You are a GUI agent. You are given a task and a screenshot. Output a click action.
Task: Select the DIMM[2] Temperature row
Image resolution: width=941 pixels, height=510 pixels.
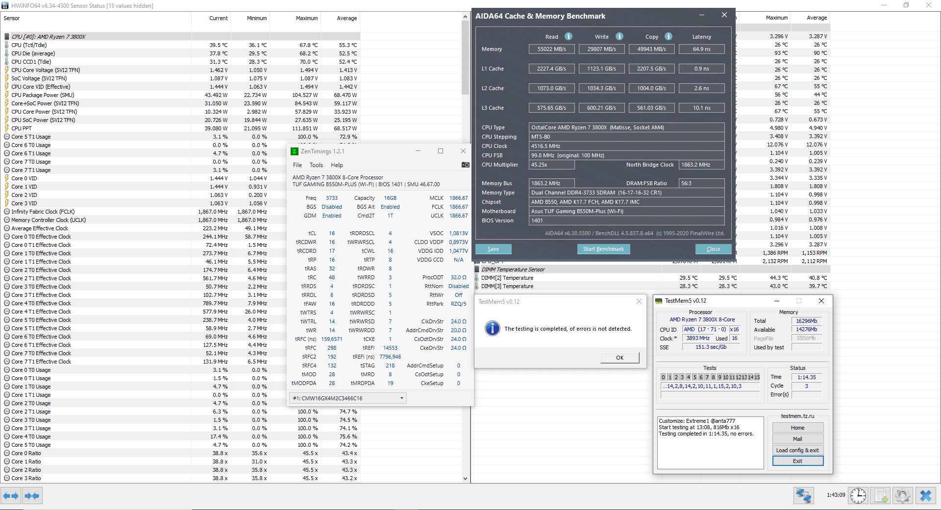coord(651,278)
